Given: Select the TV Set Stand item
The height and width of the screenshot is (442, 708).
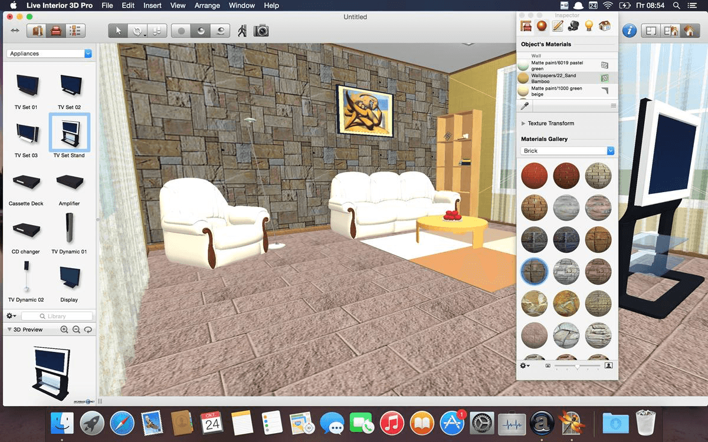Looking at the screenshot, I should click(x=69, y=136).
